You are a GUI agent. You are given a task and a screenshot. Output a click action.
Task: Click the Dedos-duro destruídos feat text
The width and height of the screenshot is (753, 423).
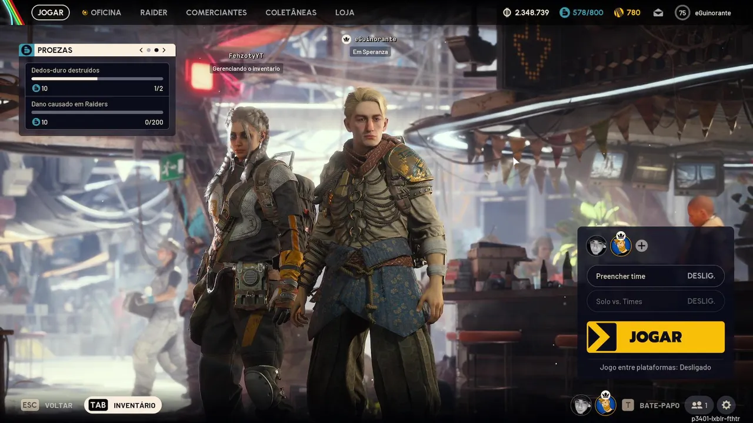click(x=65, y=70)
